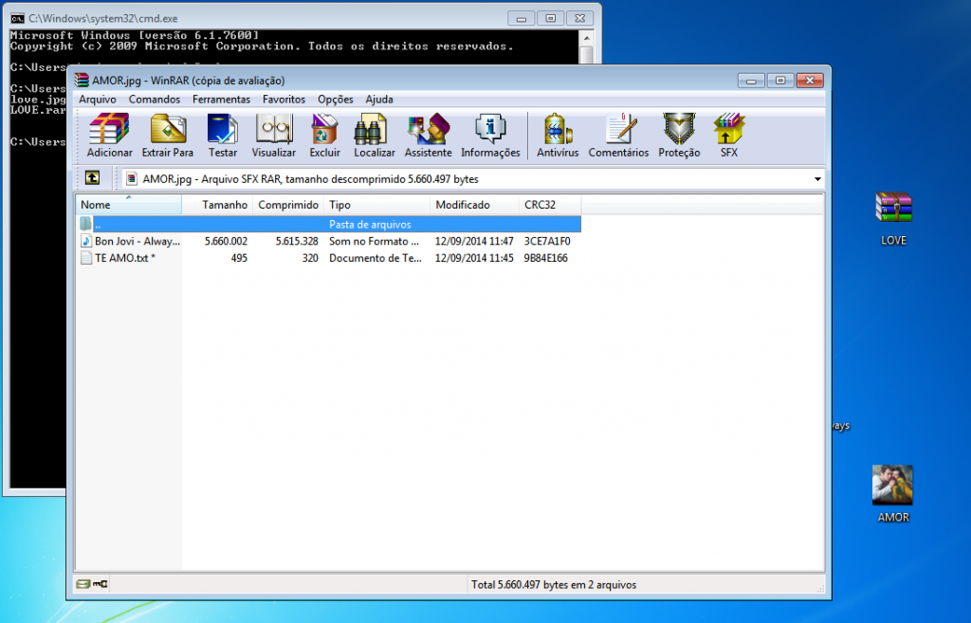971x623 pixels.
Task: Open the Opções menu
Action: click(x=335, y=99)
